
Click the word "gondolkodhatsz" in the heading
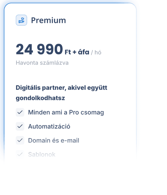click(x=40, y=98)
